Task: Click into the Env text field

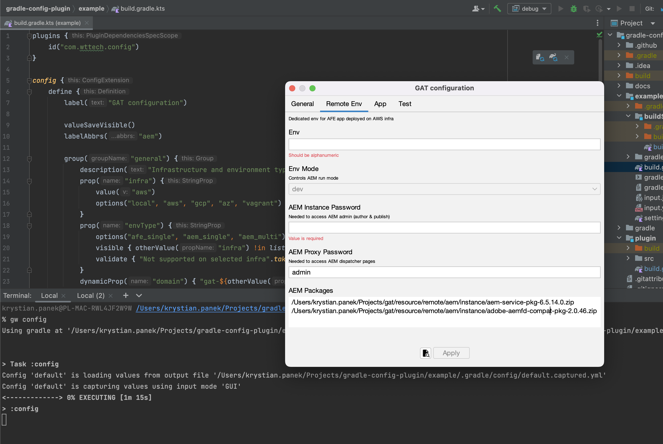Action: coord(444,144)
